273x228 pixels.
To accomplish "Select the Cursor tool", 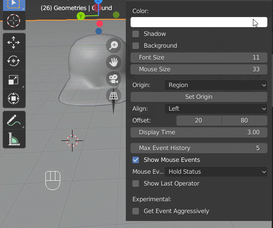I will tap(14, 21).
